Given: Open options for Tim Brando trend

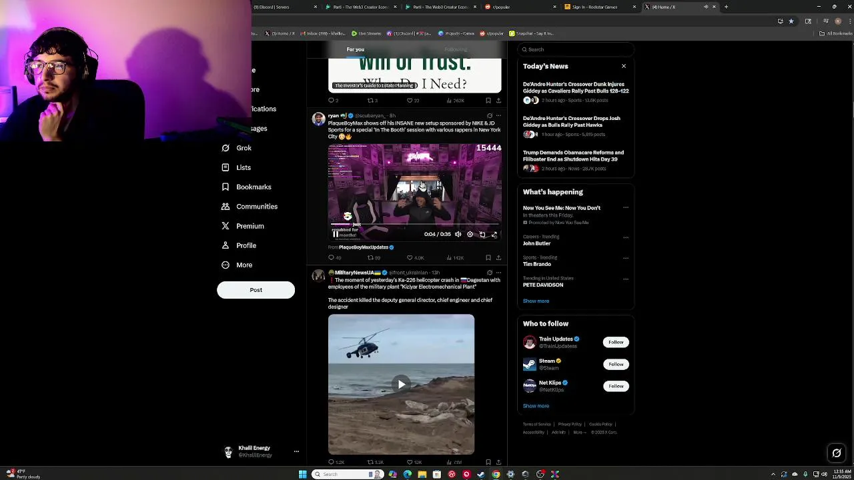Looking at the screenshot, I should tap(626, 258).
